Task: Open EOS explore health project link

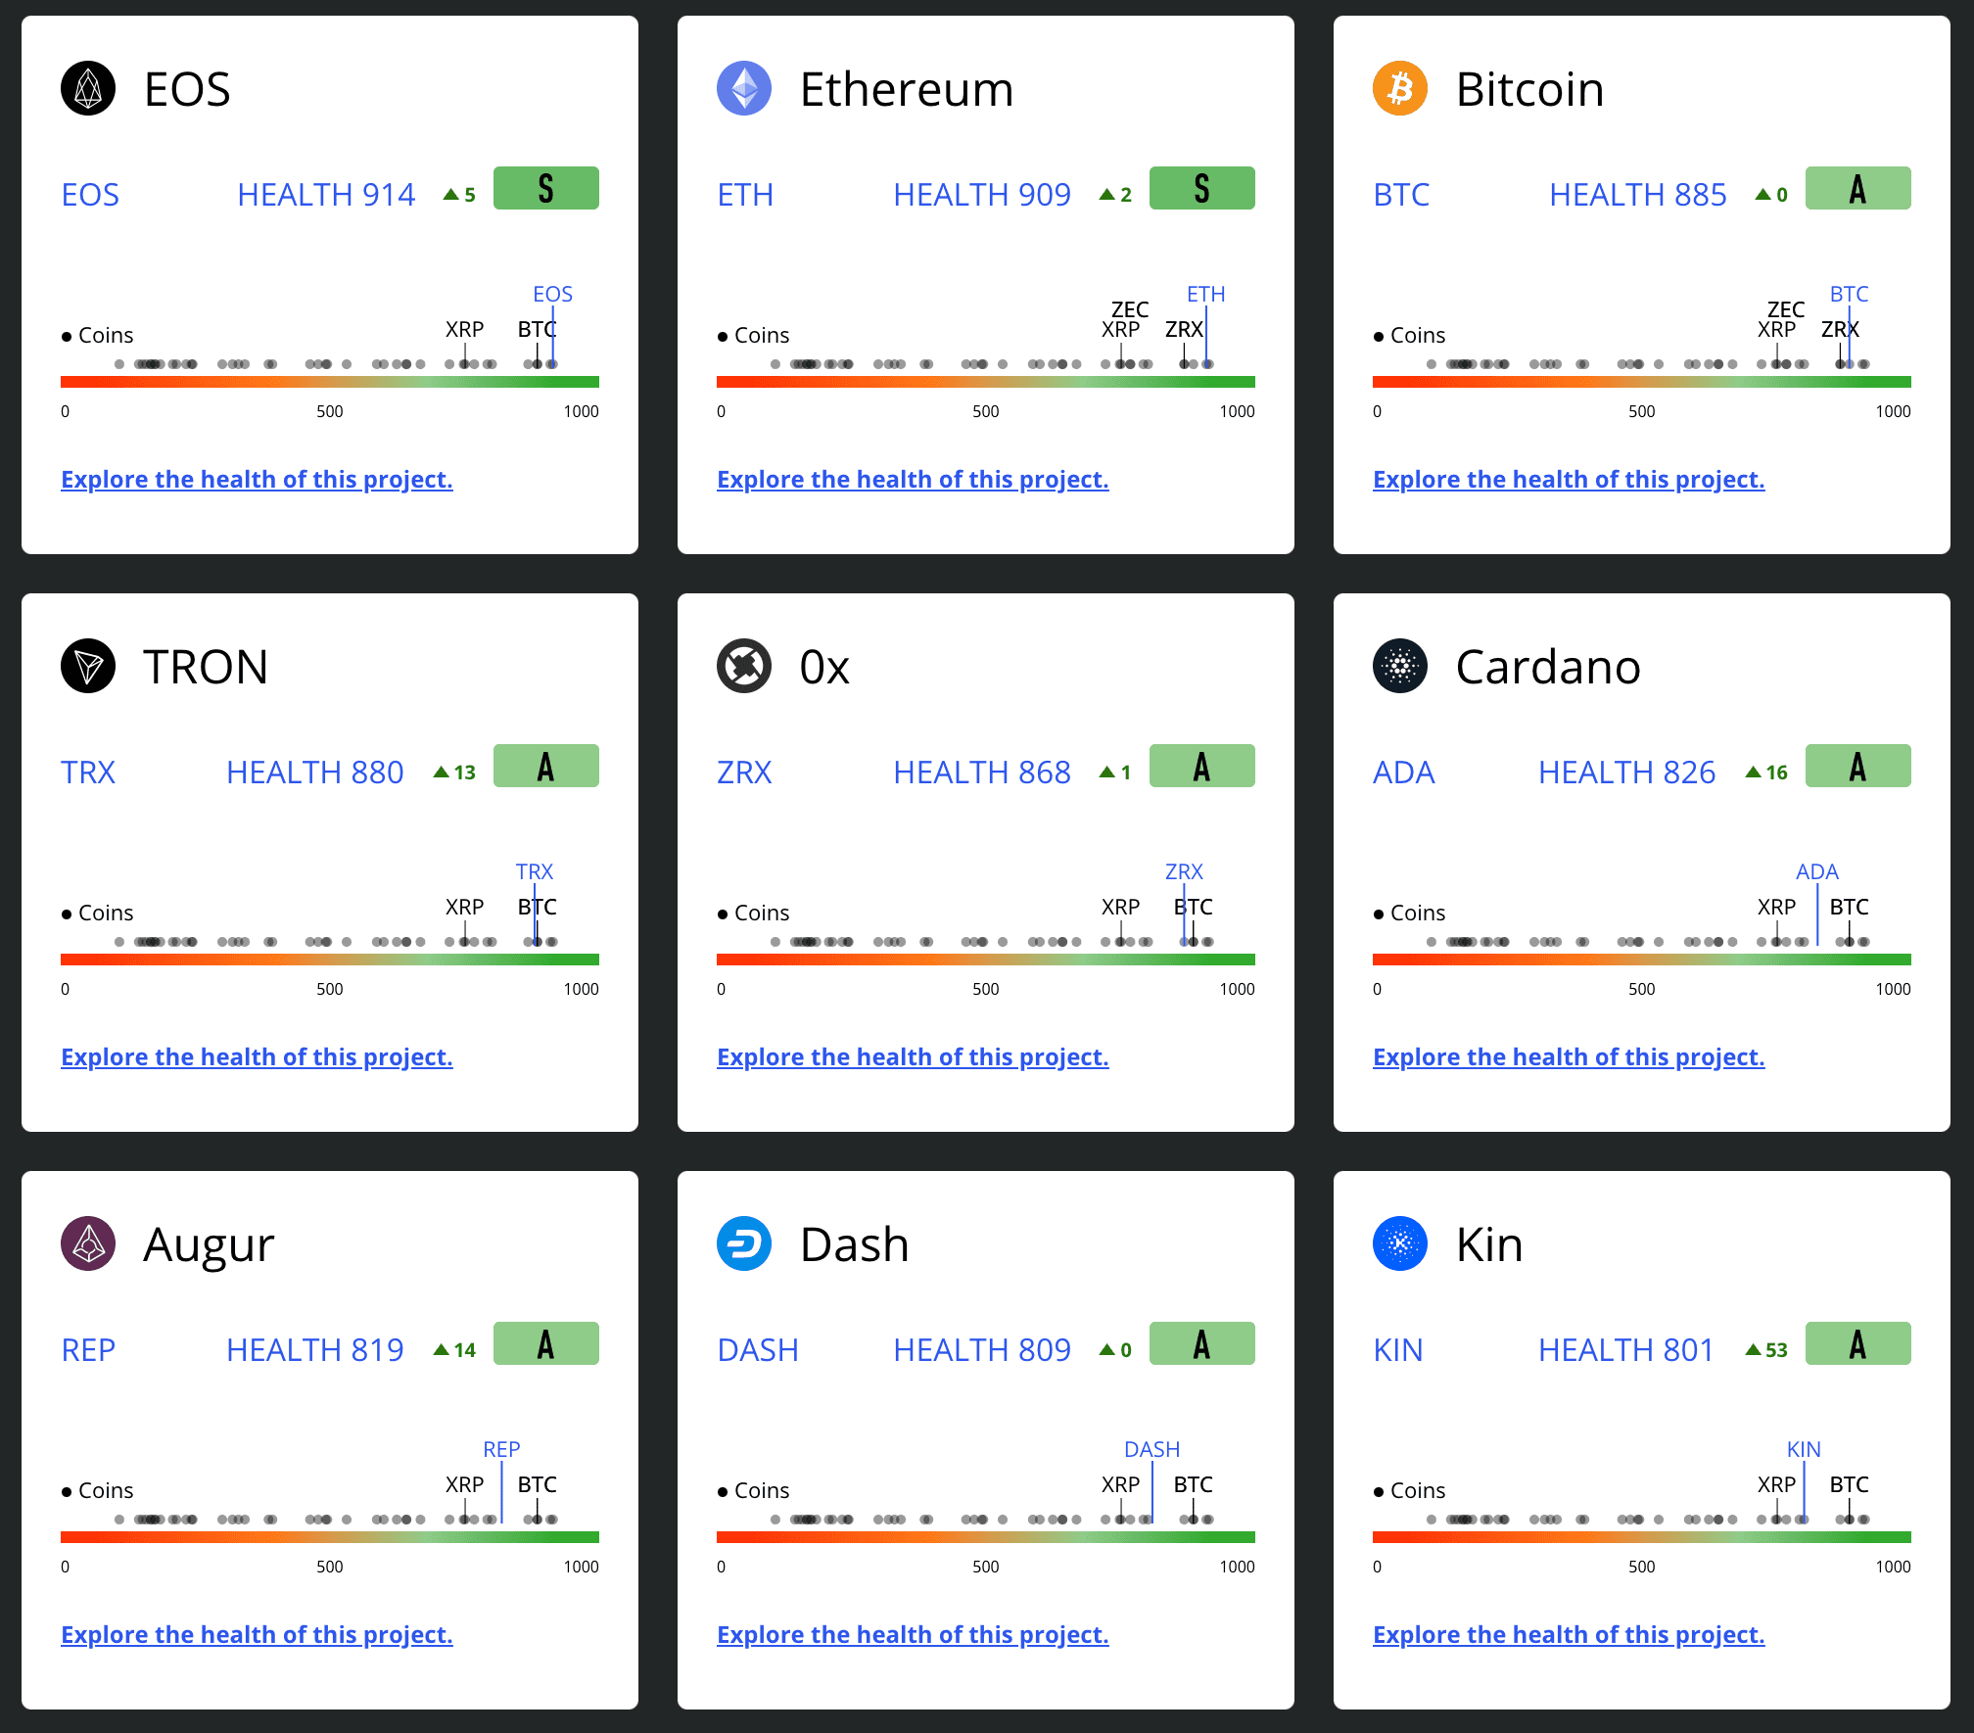Action: point(257,480)
